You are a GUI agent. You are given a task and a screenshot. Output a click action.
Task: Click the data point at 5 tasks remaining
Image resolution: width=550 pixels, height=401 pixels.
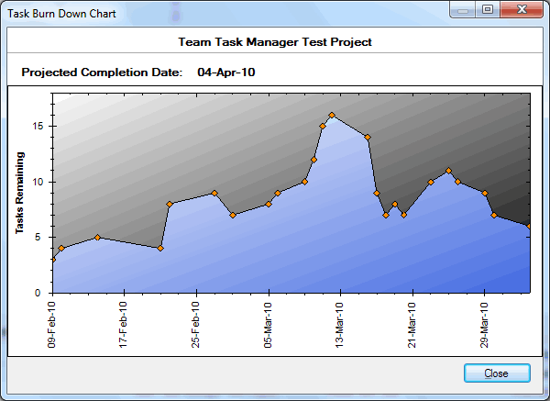[x=97, y=238]
